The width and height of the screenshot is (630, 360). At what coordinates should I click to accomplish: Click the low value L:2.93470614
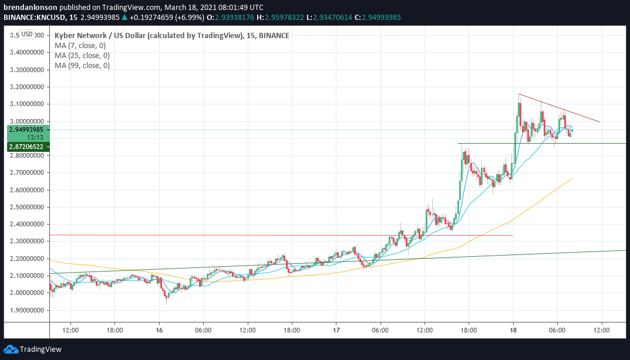[329, 17]
